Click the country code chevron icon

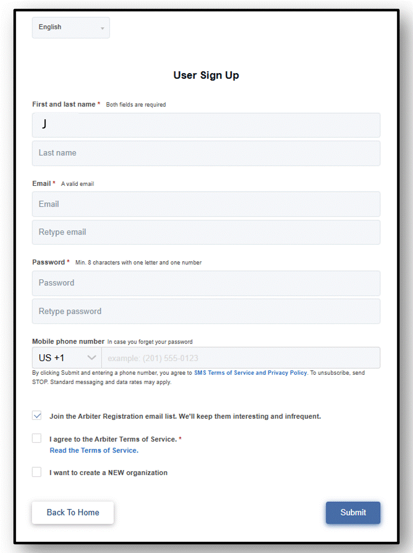tap(92, 358)
